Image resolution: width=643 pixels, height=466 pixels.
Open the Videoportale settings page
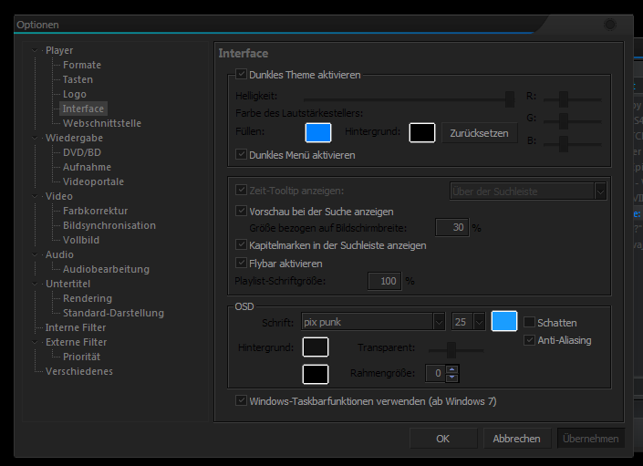click(93, 181)
